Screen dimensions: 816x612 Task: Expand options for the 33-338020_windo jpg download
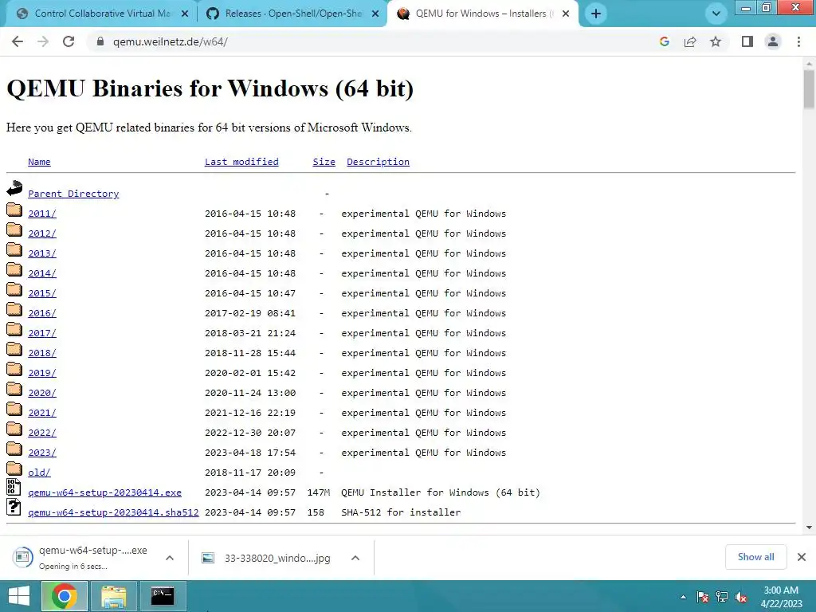355,558
